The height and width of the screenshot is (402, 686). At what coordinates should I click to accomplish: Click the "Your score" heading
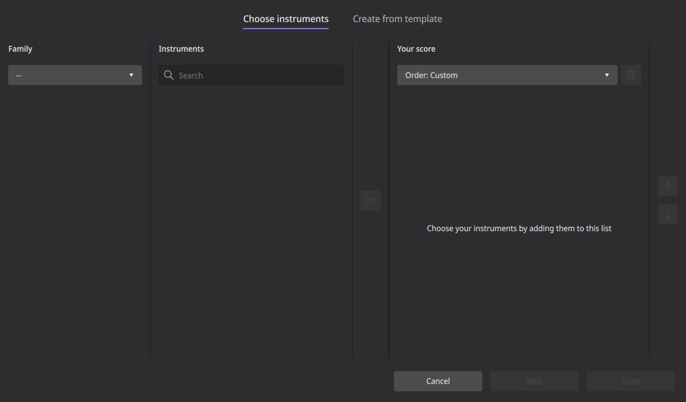(416, 49)
